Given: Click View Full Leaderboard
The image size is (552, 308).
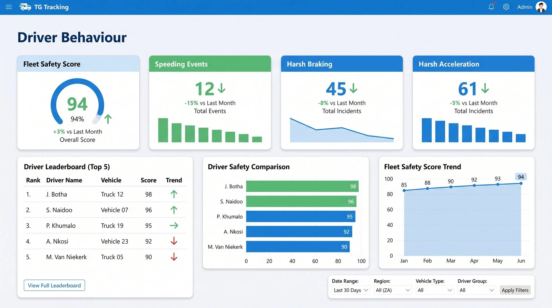Looking at the screenshot, I should (55, 285).
